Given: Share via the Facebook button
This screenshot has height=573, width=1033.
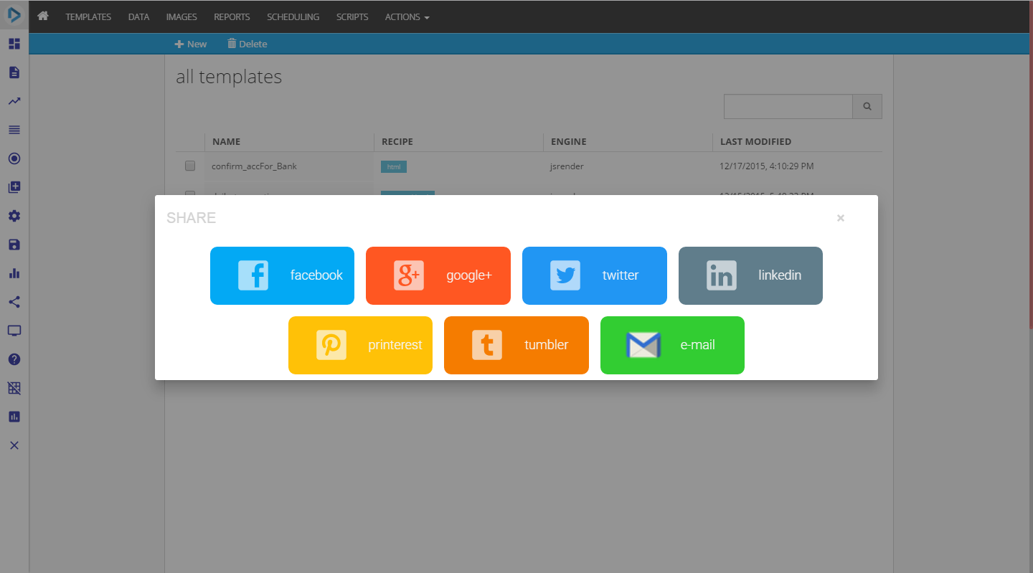Looking at the screenshot, I should tap(282, 275).
